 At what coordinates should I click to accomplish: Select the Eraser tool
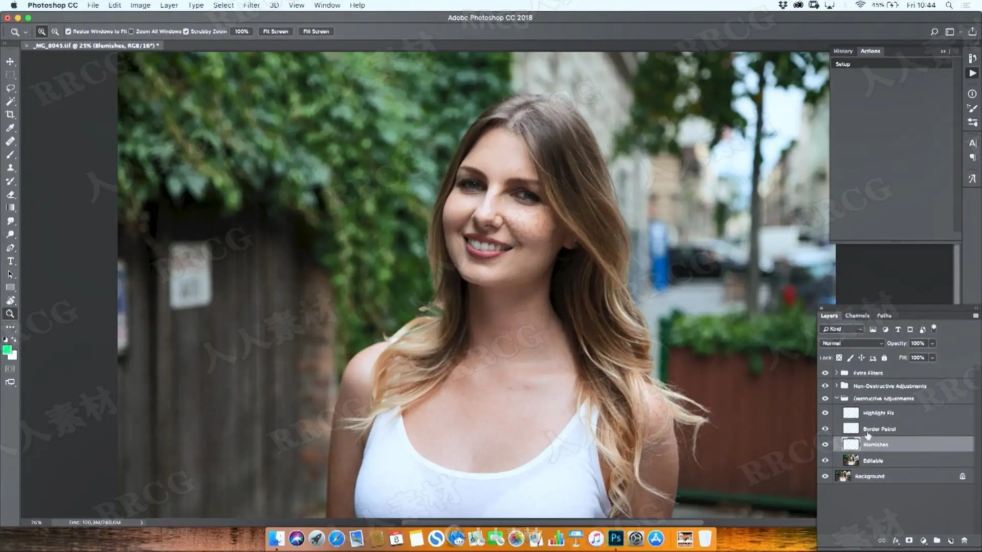10,194
